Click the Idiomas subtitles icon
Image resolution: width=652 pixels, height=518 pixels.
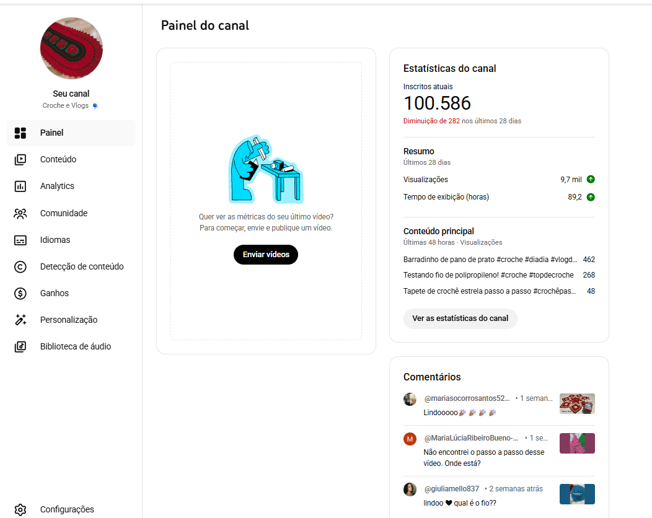tap(20, 240)
